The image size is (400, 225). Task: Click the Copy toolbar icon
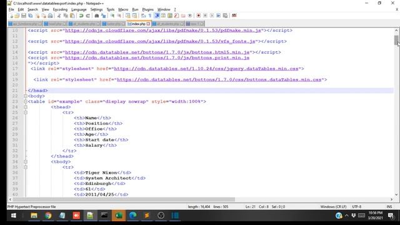pyautogui.click(x=66, y=16)
